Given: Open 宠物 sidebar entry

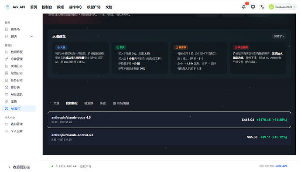Looking at the screenshot, I should [x=19, y=101].
